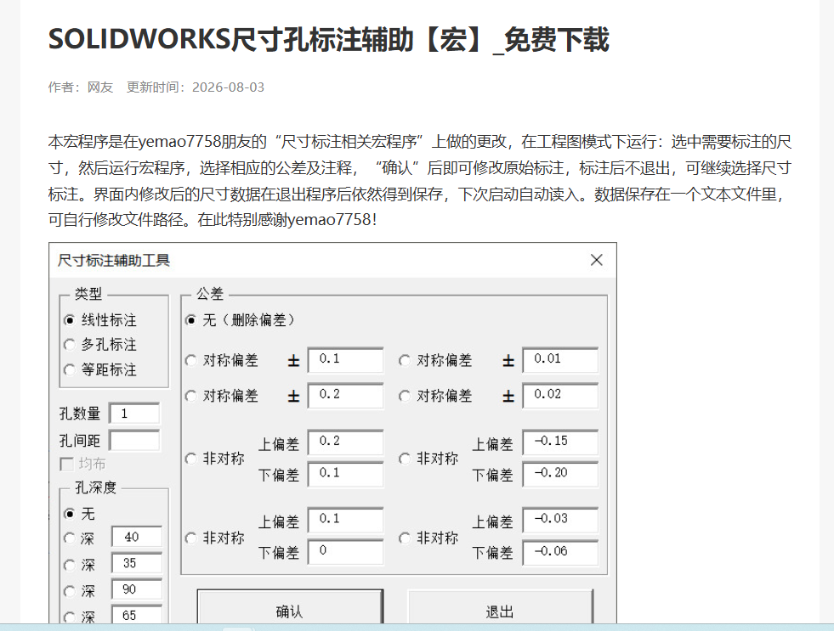Click the 孔深度 group label
Viewport: 834px width, 631px height.
(95, 487)
